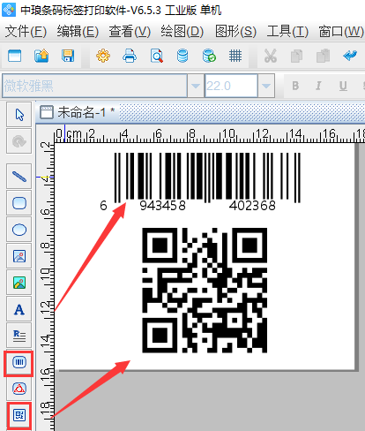This screenshot has width=365, height=431.
Task: Toggle bold formatting button
Action: [295, 86]
